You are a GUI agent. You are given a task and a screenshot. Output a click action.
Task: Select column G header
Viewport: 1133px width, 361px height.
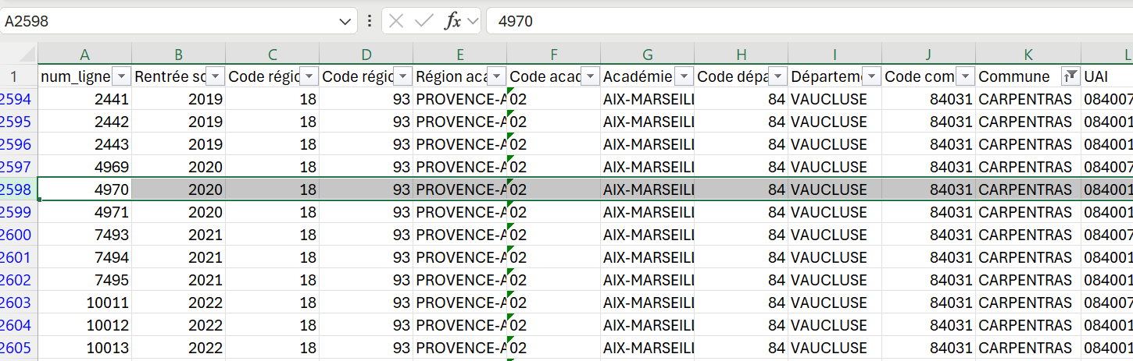pos(647,54)
